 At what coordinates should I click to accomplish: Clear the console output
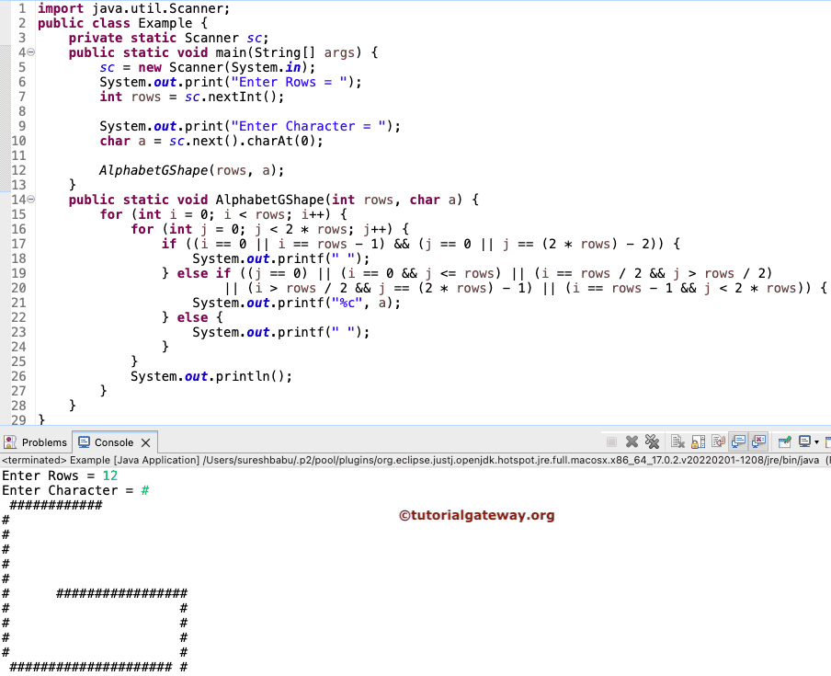tap(677, 441)
